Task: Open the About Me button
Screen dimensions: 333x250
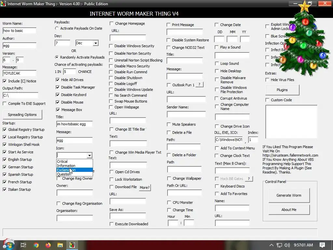Action: [289, 210]
